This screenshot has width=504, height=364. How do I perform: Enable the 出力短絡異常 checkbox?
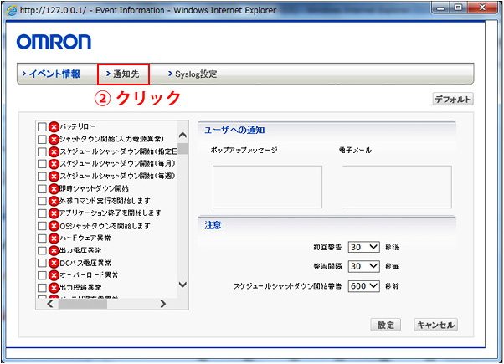[42, 288]
